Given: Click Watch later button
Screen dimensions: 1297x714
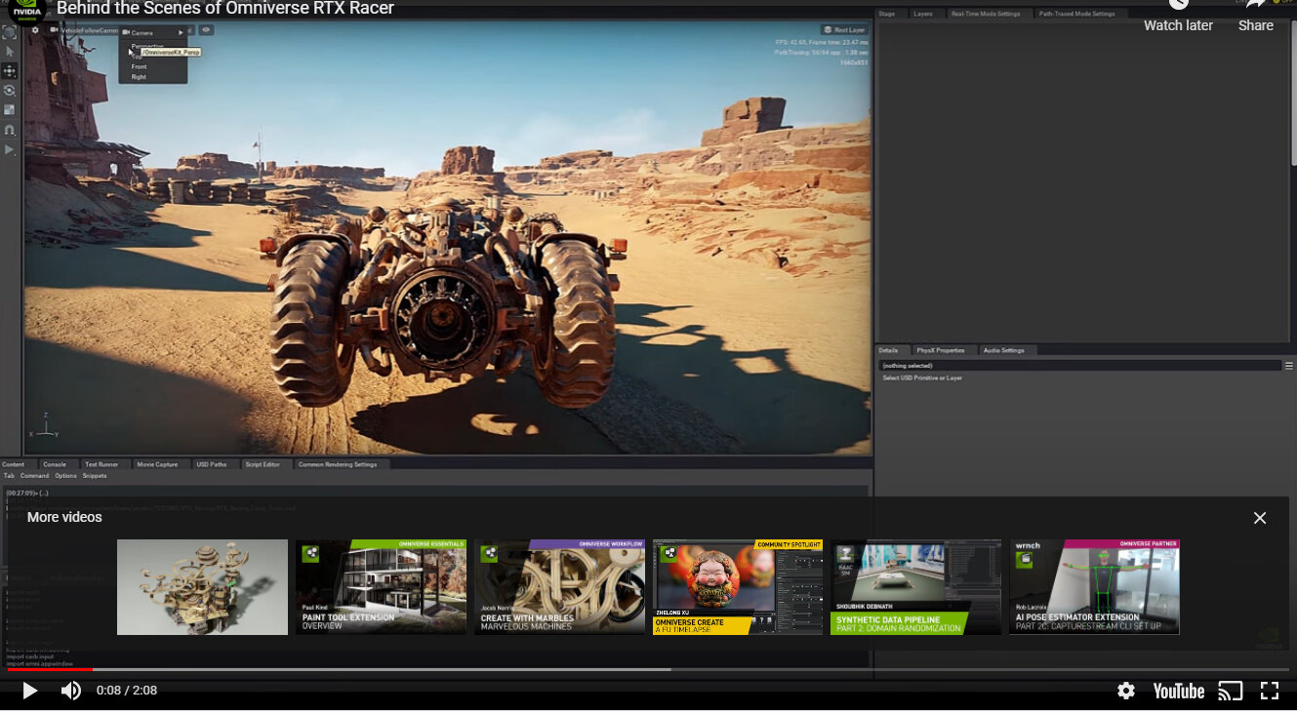Looking at the screenshot, I should pyautogui.click(x=1178, y=18).
